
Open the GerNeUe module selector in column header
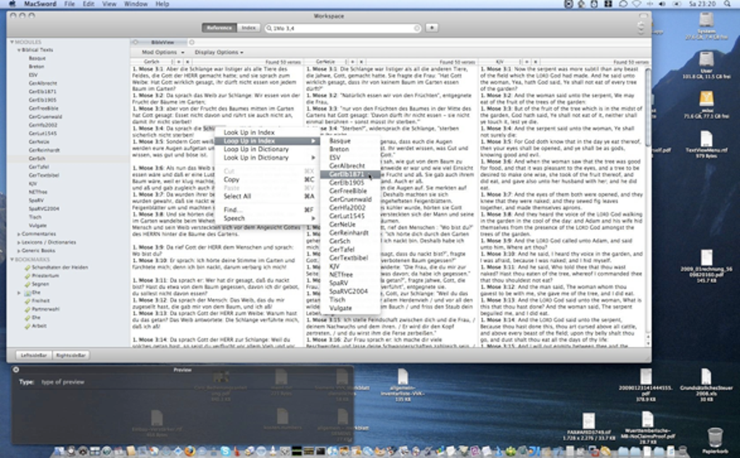(326, 62)
